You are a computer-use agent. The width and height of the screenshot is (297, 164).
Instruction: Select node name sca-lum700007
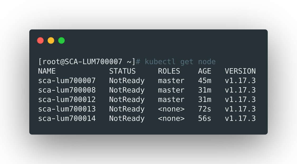click(x=67, y=81)
